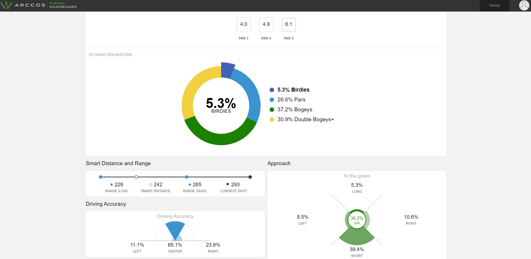The image size is (531, 259).
Task: Click the 23.8% Right driving accuracy value
Action: coord(213,245)
